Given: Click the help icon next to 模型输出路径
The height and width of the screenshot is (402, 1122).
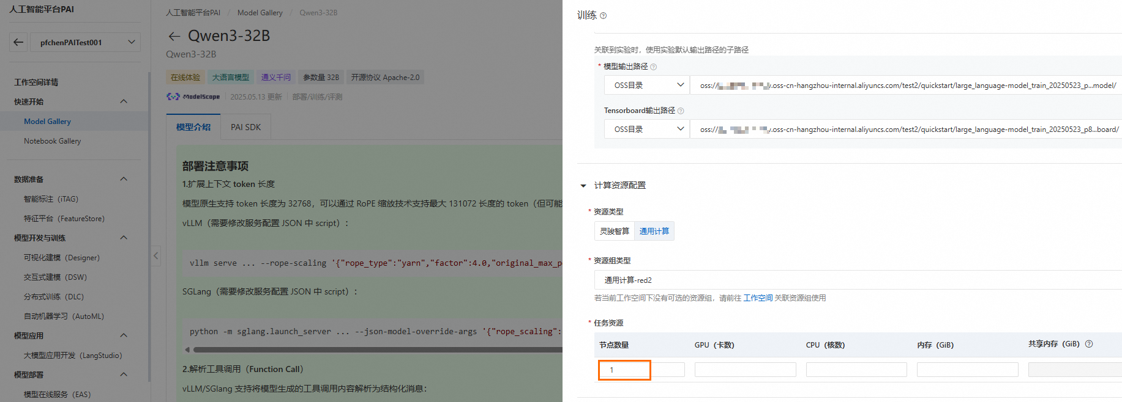Looking at the screenshot, I should (653, 67).
